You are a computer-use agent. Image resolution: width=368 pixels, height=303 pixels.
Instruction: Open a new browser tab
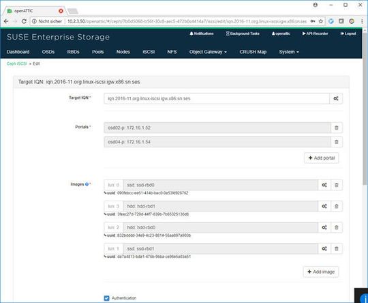point(73,11)
